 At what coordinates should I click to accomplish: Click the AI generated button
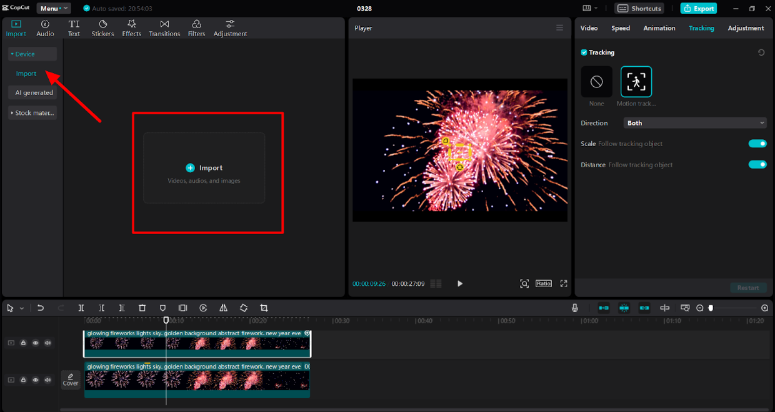[x=34, y=92]
